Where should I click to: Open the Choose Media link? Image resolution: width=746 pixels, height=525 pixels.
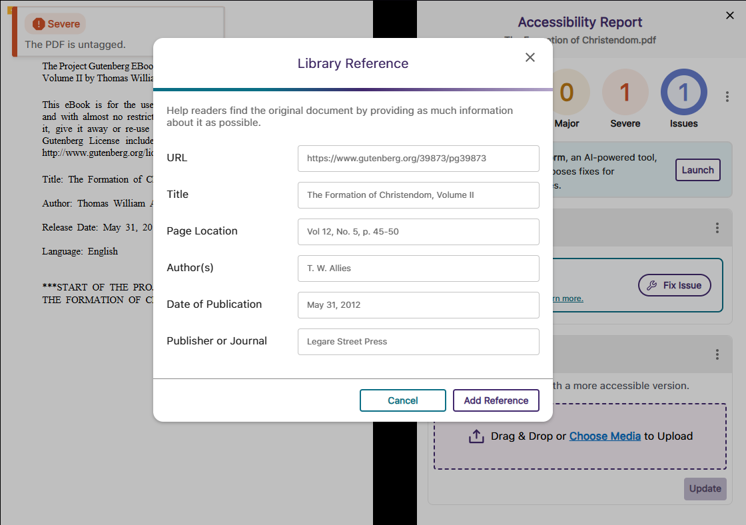[605, 436]
